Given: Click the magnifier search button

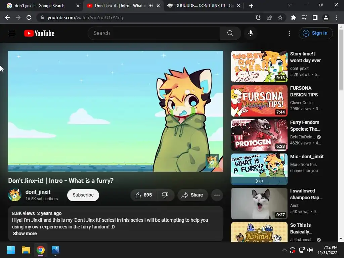Looking at the screenshot, I should (x=230, y=33).
